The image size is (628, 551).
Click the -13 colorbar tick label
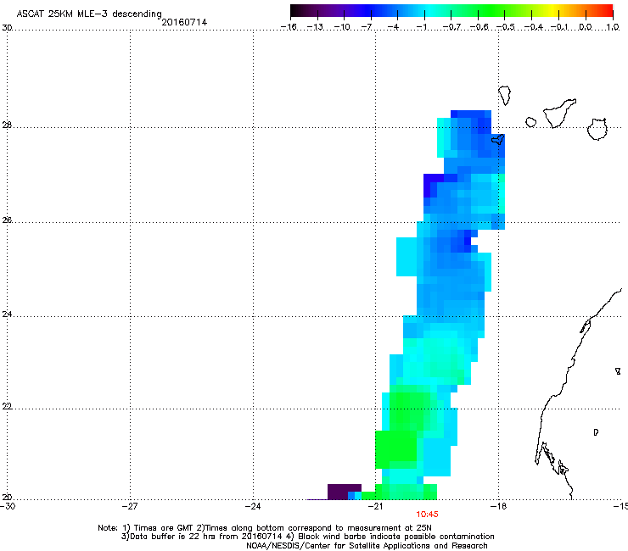pos(315,27)
